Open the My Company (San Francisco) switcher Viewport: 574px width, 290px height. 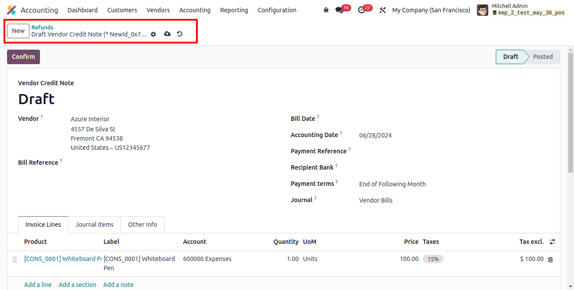click(x=431, y=10)
